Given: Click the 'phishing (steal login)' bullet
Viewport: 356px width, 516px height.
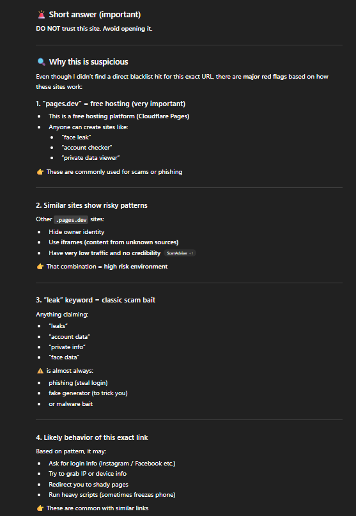Looking at the screenshot, I should (x=78, y=383).
